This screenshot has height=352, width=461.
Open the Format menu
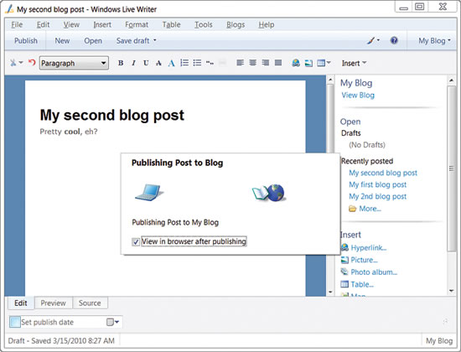click(x=137, y=24)
